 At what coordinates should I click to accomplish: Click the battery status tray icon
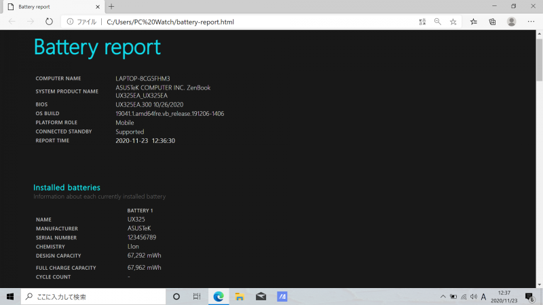click(453, 297)
